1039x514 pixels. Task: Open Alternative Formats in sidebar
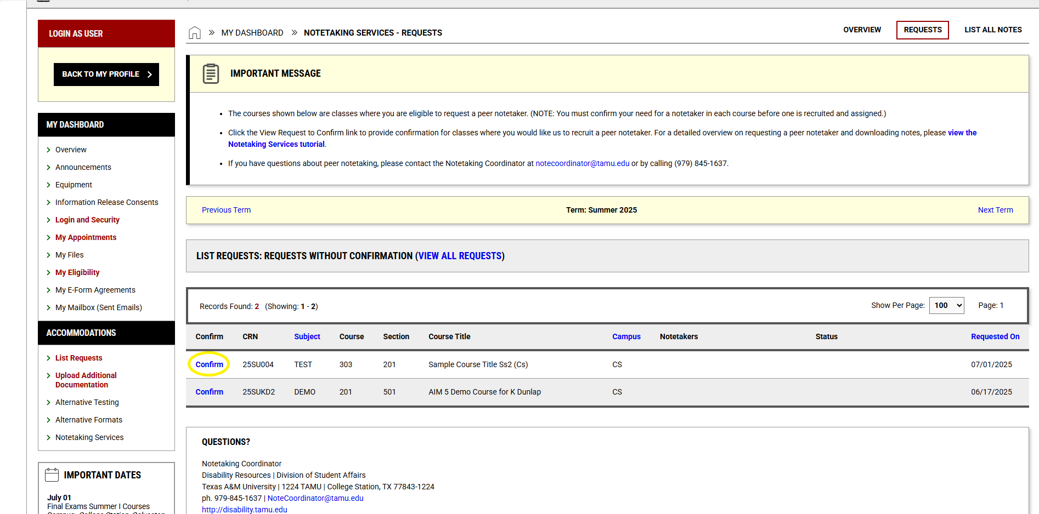coord(89,420)
